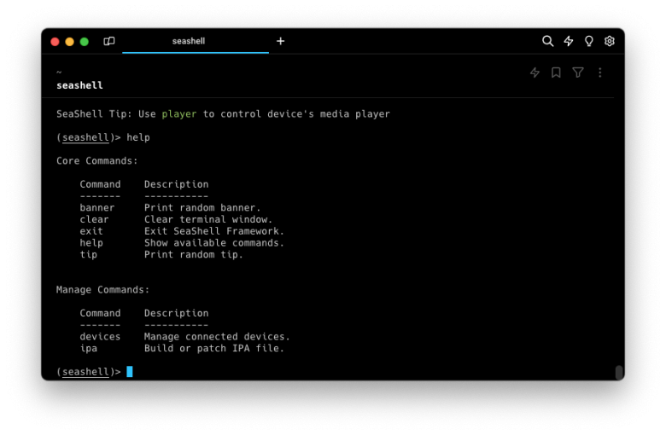Click 'Print random banner.' description
The image size is (666, 435).
coord(202,207)
